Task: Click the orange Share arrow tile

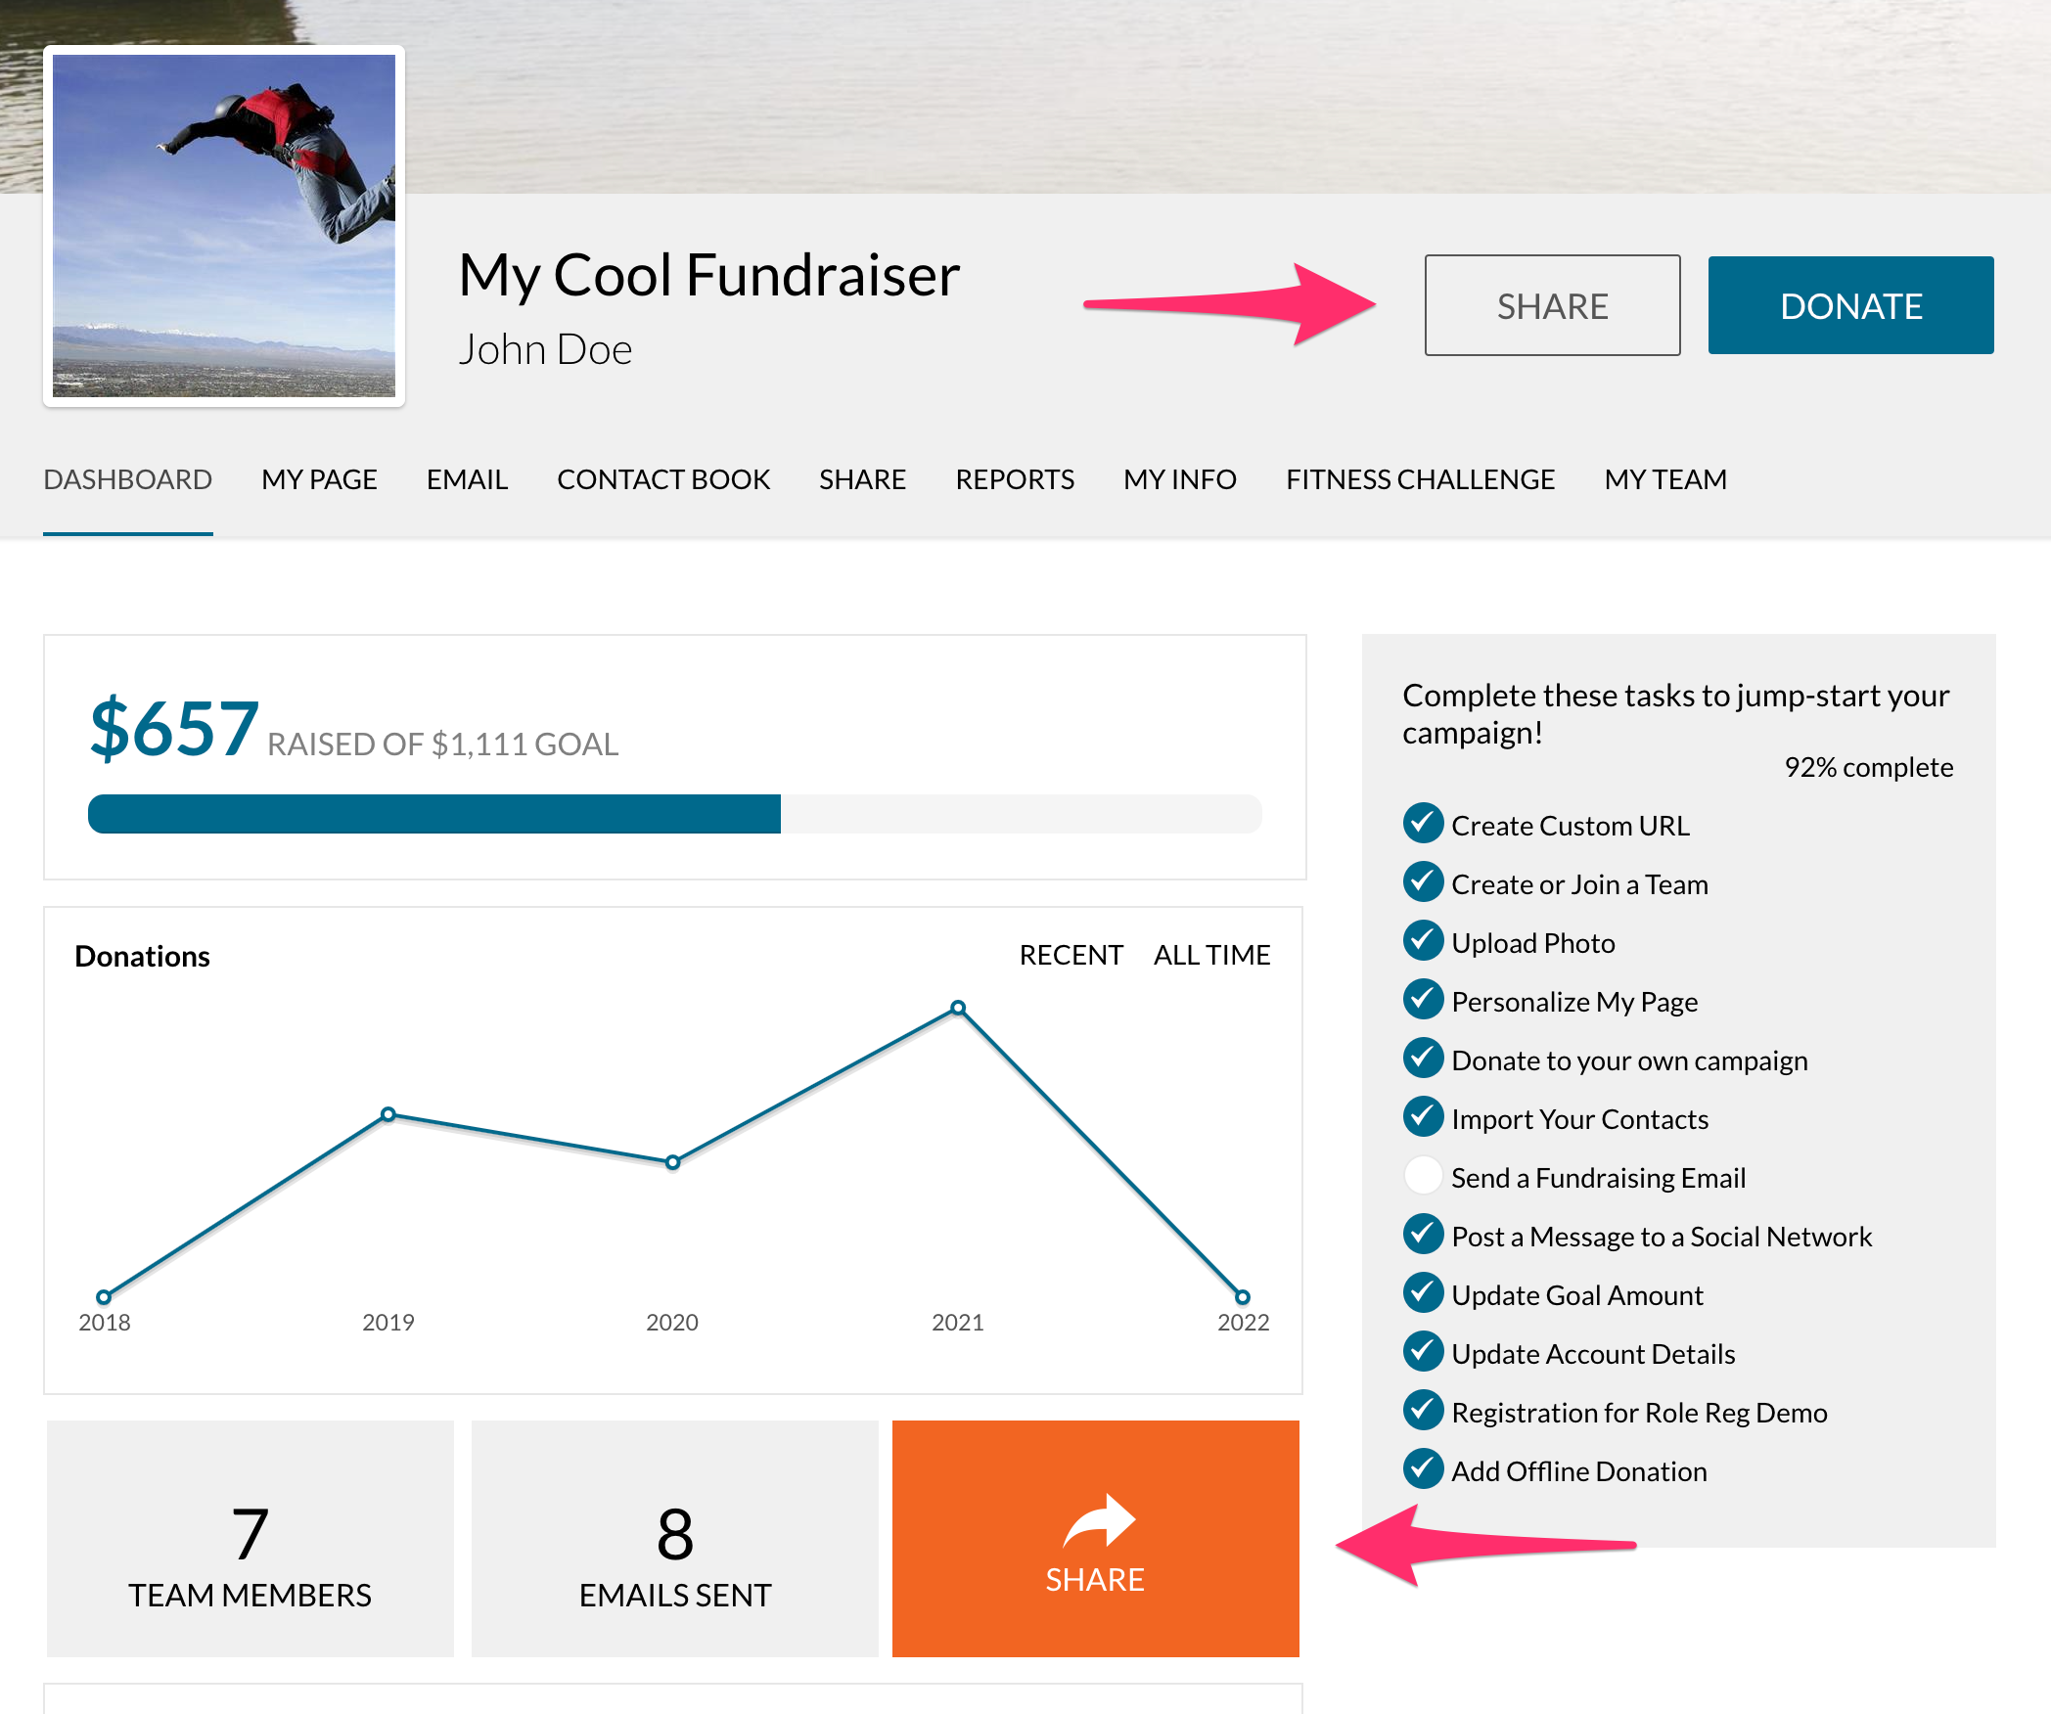Action: click(x=1095, y=1538)
